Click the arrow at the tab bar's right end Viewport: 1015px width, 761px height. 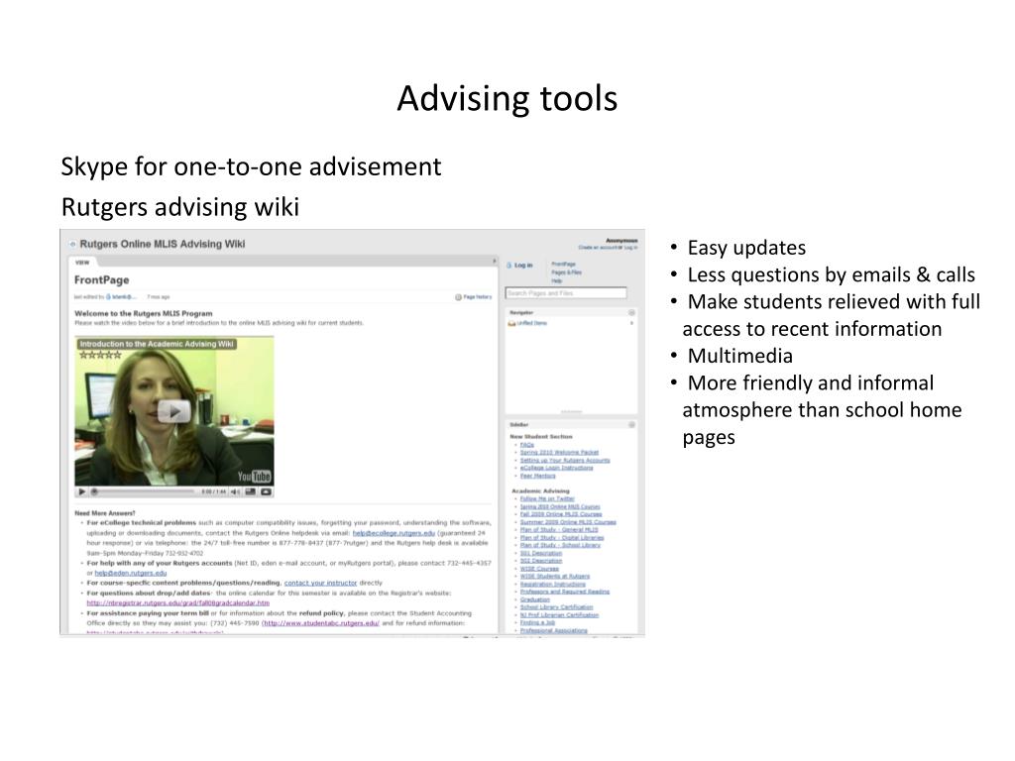click(495, 262)
